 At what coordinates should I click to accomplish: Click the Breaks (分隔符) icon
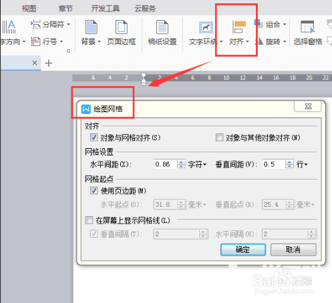(35, 24)
